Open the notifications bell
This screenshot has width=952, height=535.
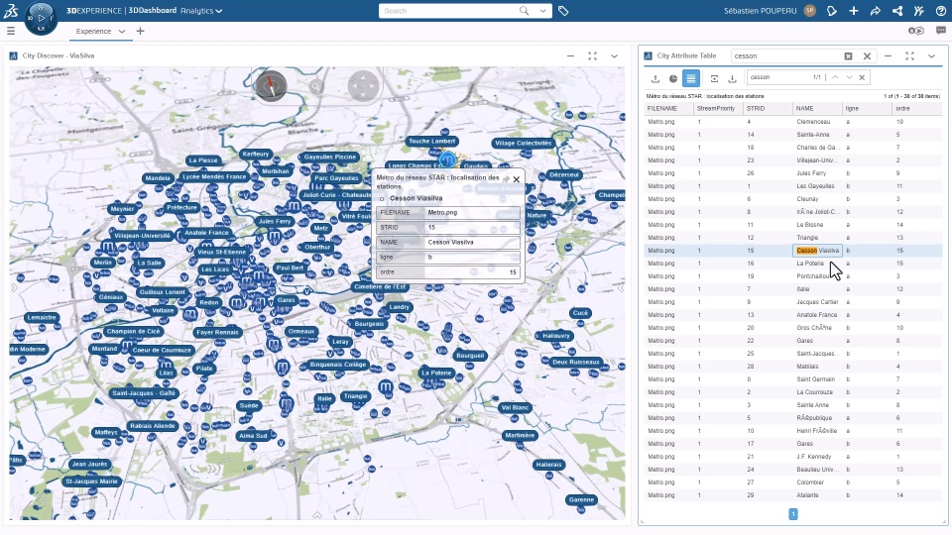pos(832,11)
